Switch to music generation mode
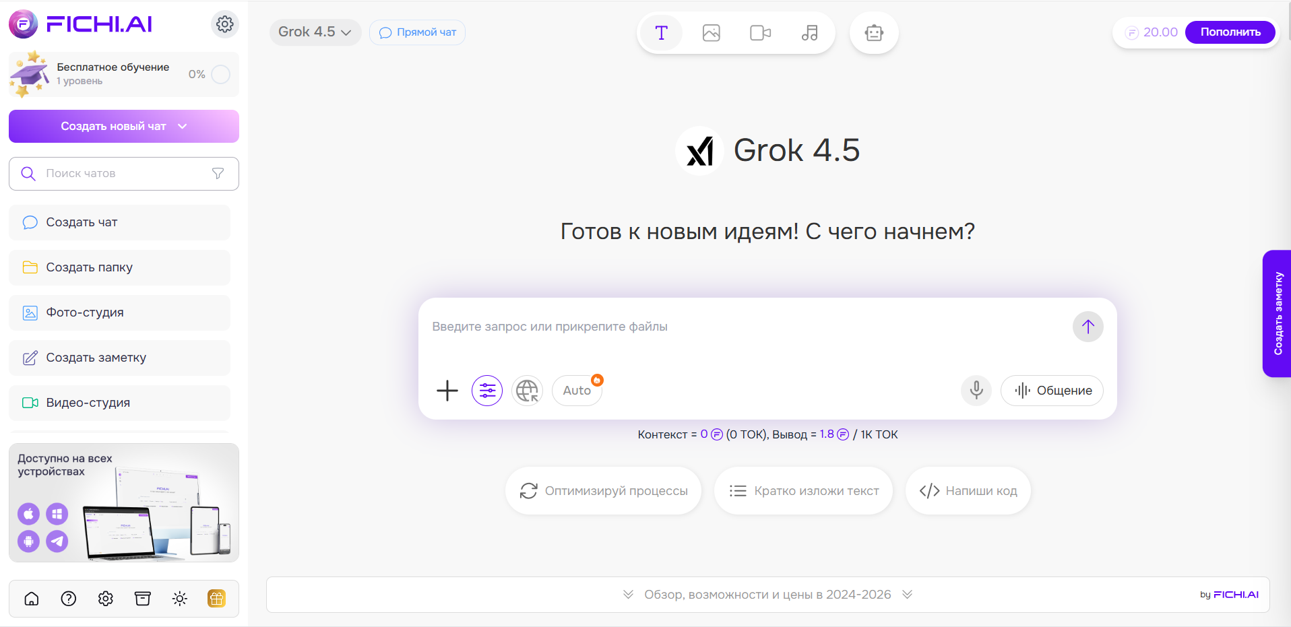Viewport: 1291px width, 627px height. point(809,32)
